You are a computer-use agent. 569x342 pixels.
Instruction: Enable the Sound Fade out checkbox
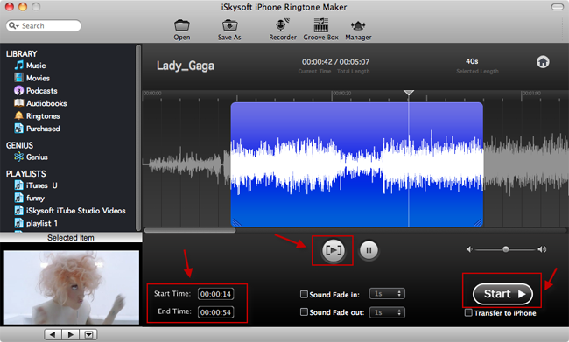pos(304,312)
